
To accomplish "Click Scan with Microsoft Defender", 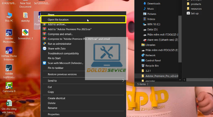I will tap(65, 63).
